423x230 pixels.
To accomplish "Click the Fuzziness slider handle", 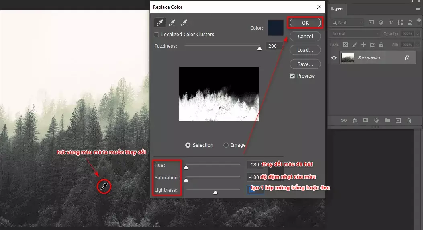I will [x=260, y=48].
